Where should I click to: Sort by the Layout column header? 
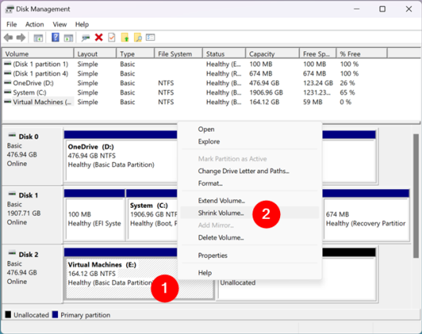tap(95, 54)
